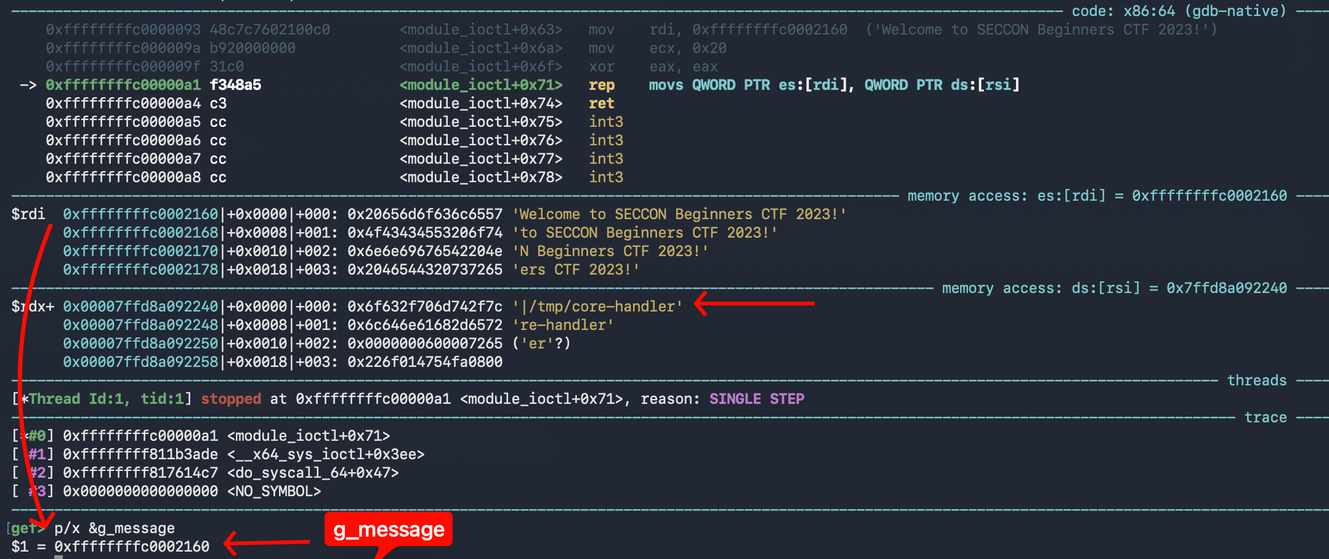This screenshot has height=559, width=1329.
Task: Select the '|/tmp/core-handler' string
Action: pyautogui.click(x=597, y=307)
